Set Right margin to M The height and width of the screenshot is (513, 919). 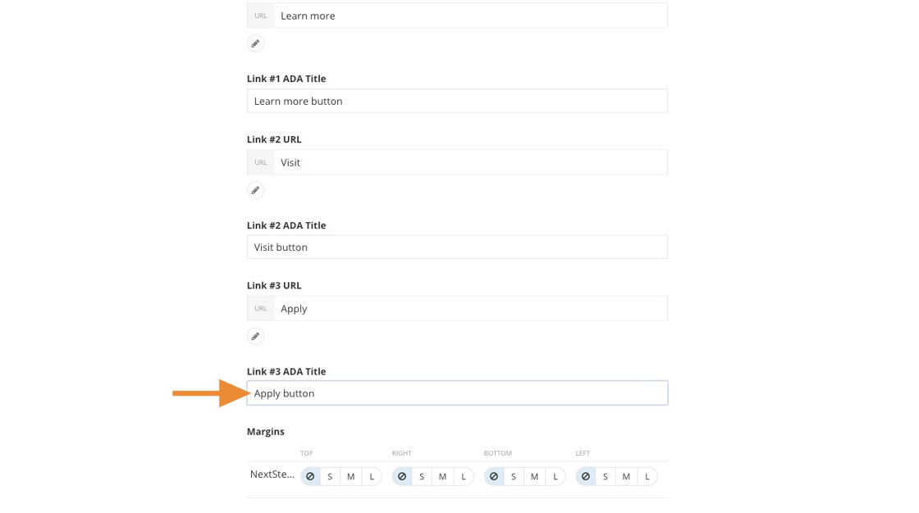click(x=442, y=476)
